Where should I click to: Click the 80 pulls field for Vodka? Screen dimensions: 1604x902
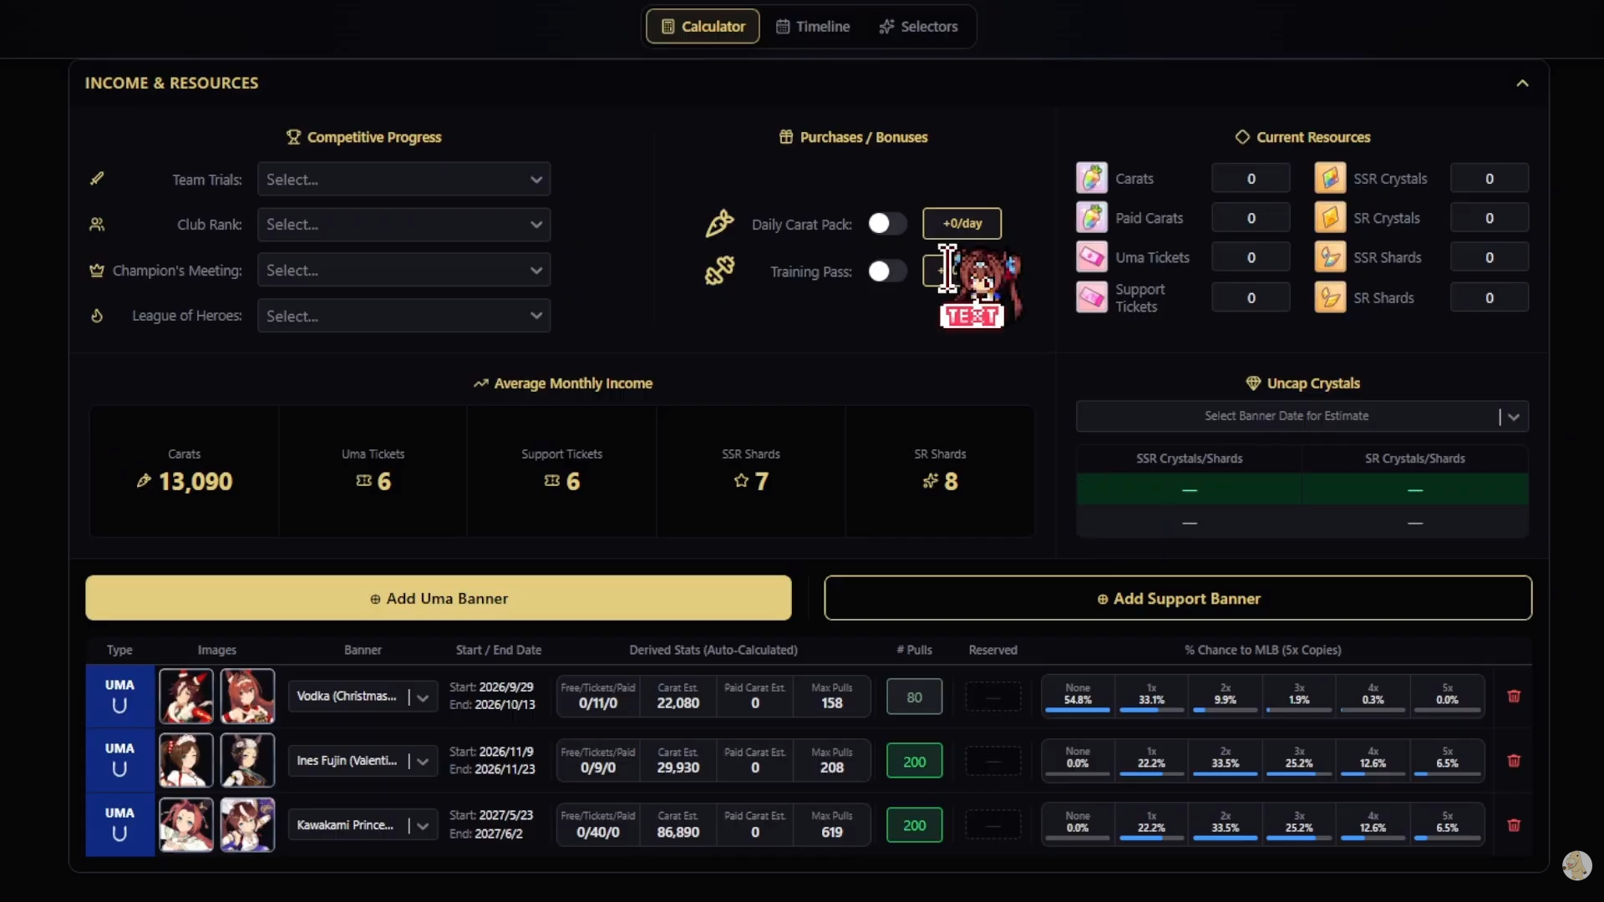tap(914, 697)
